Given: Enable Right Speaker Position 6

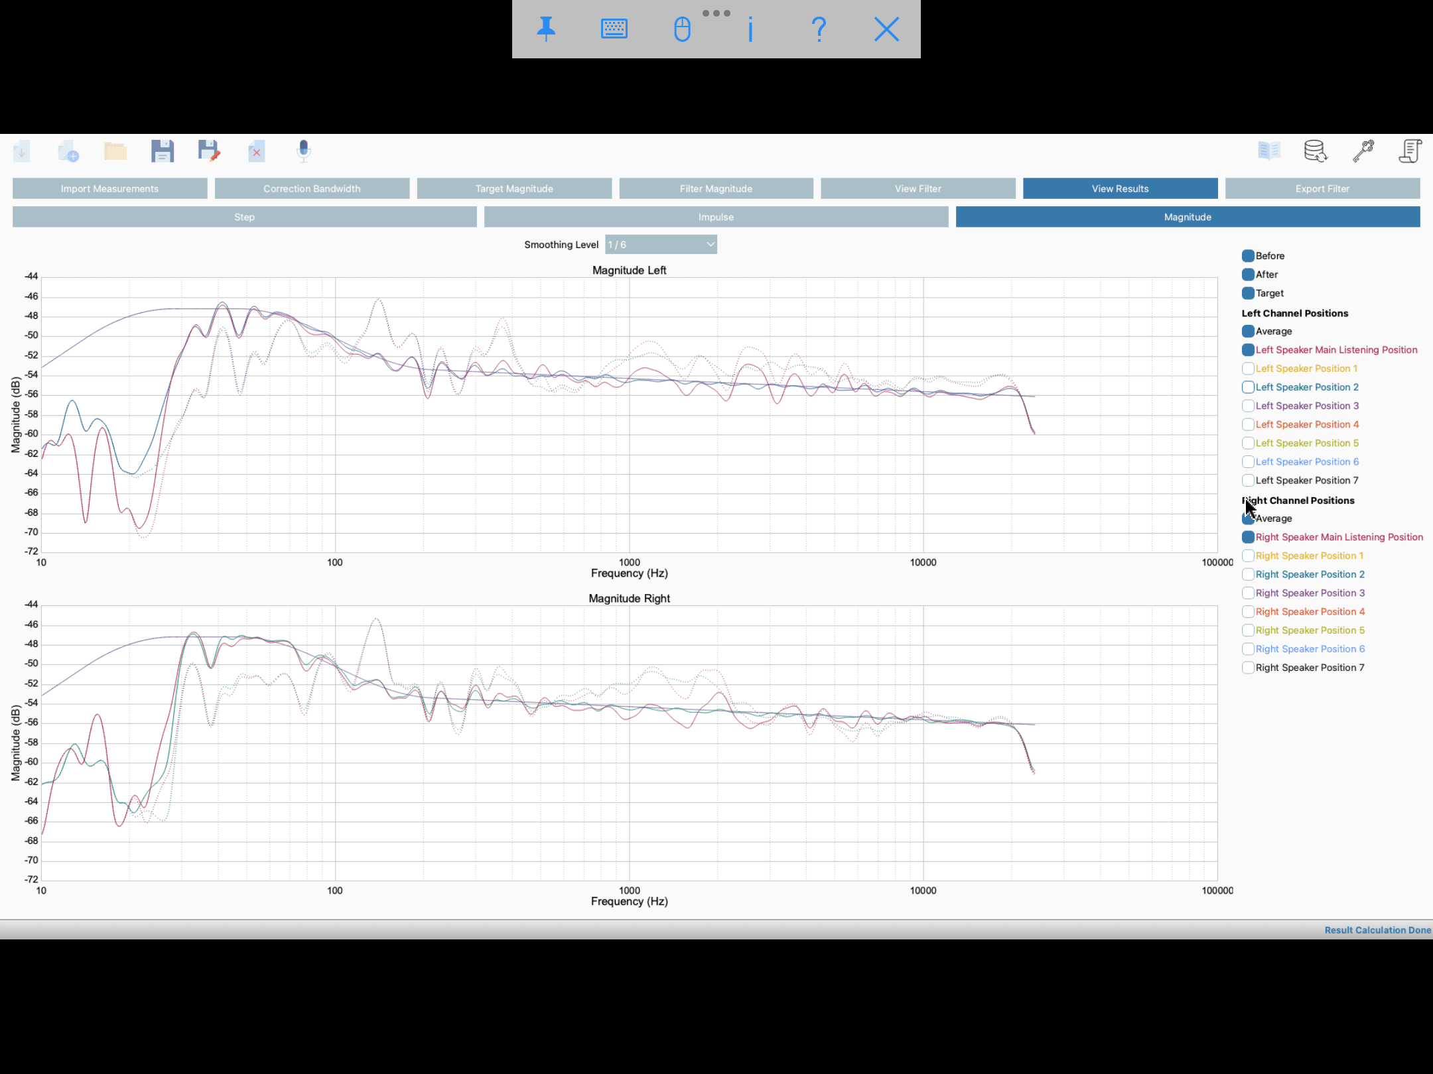Looking at the screenshot, I should click(x=1248, y=649).
